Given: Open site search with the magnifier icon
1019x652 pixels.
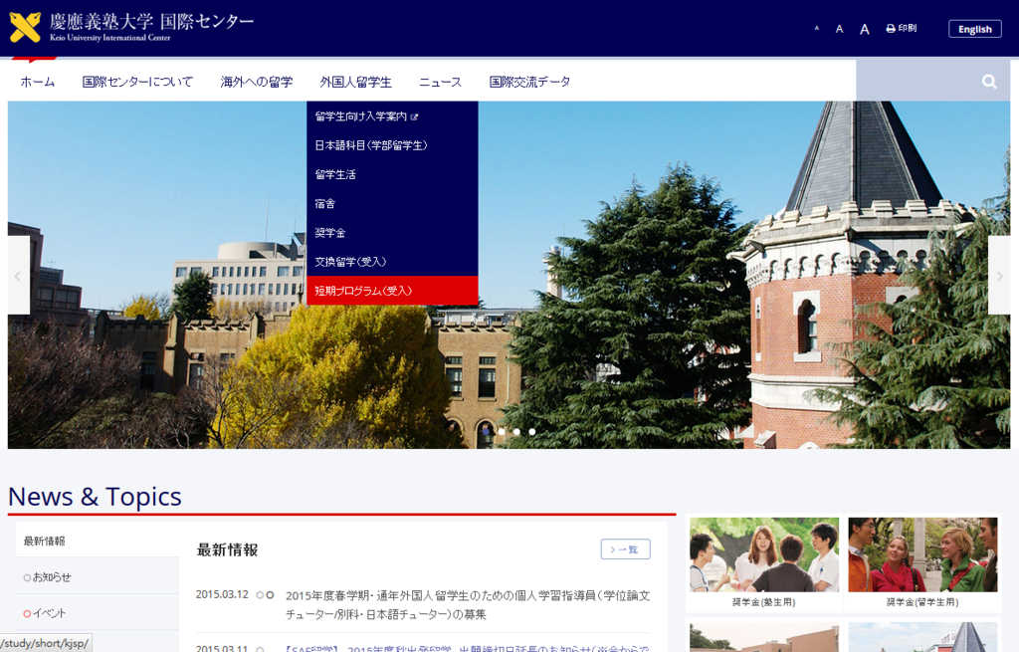Looking at the screenshot, I should (988, 81).
